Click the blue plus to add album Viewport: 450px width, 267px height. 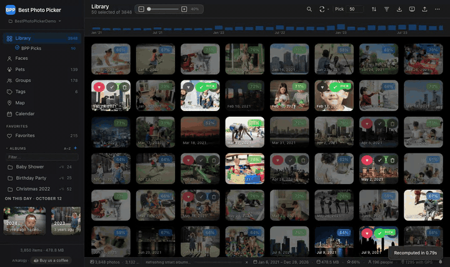click(76, 148)
